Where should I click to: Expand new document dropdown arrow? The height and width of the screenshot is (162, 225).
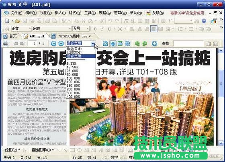12,21
